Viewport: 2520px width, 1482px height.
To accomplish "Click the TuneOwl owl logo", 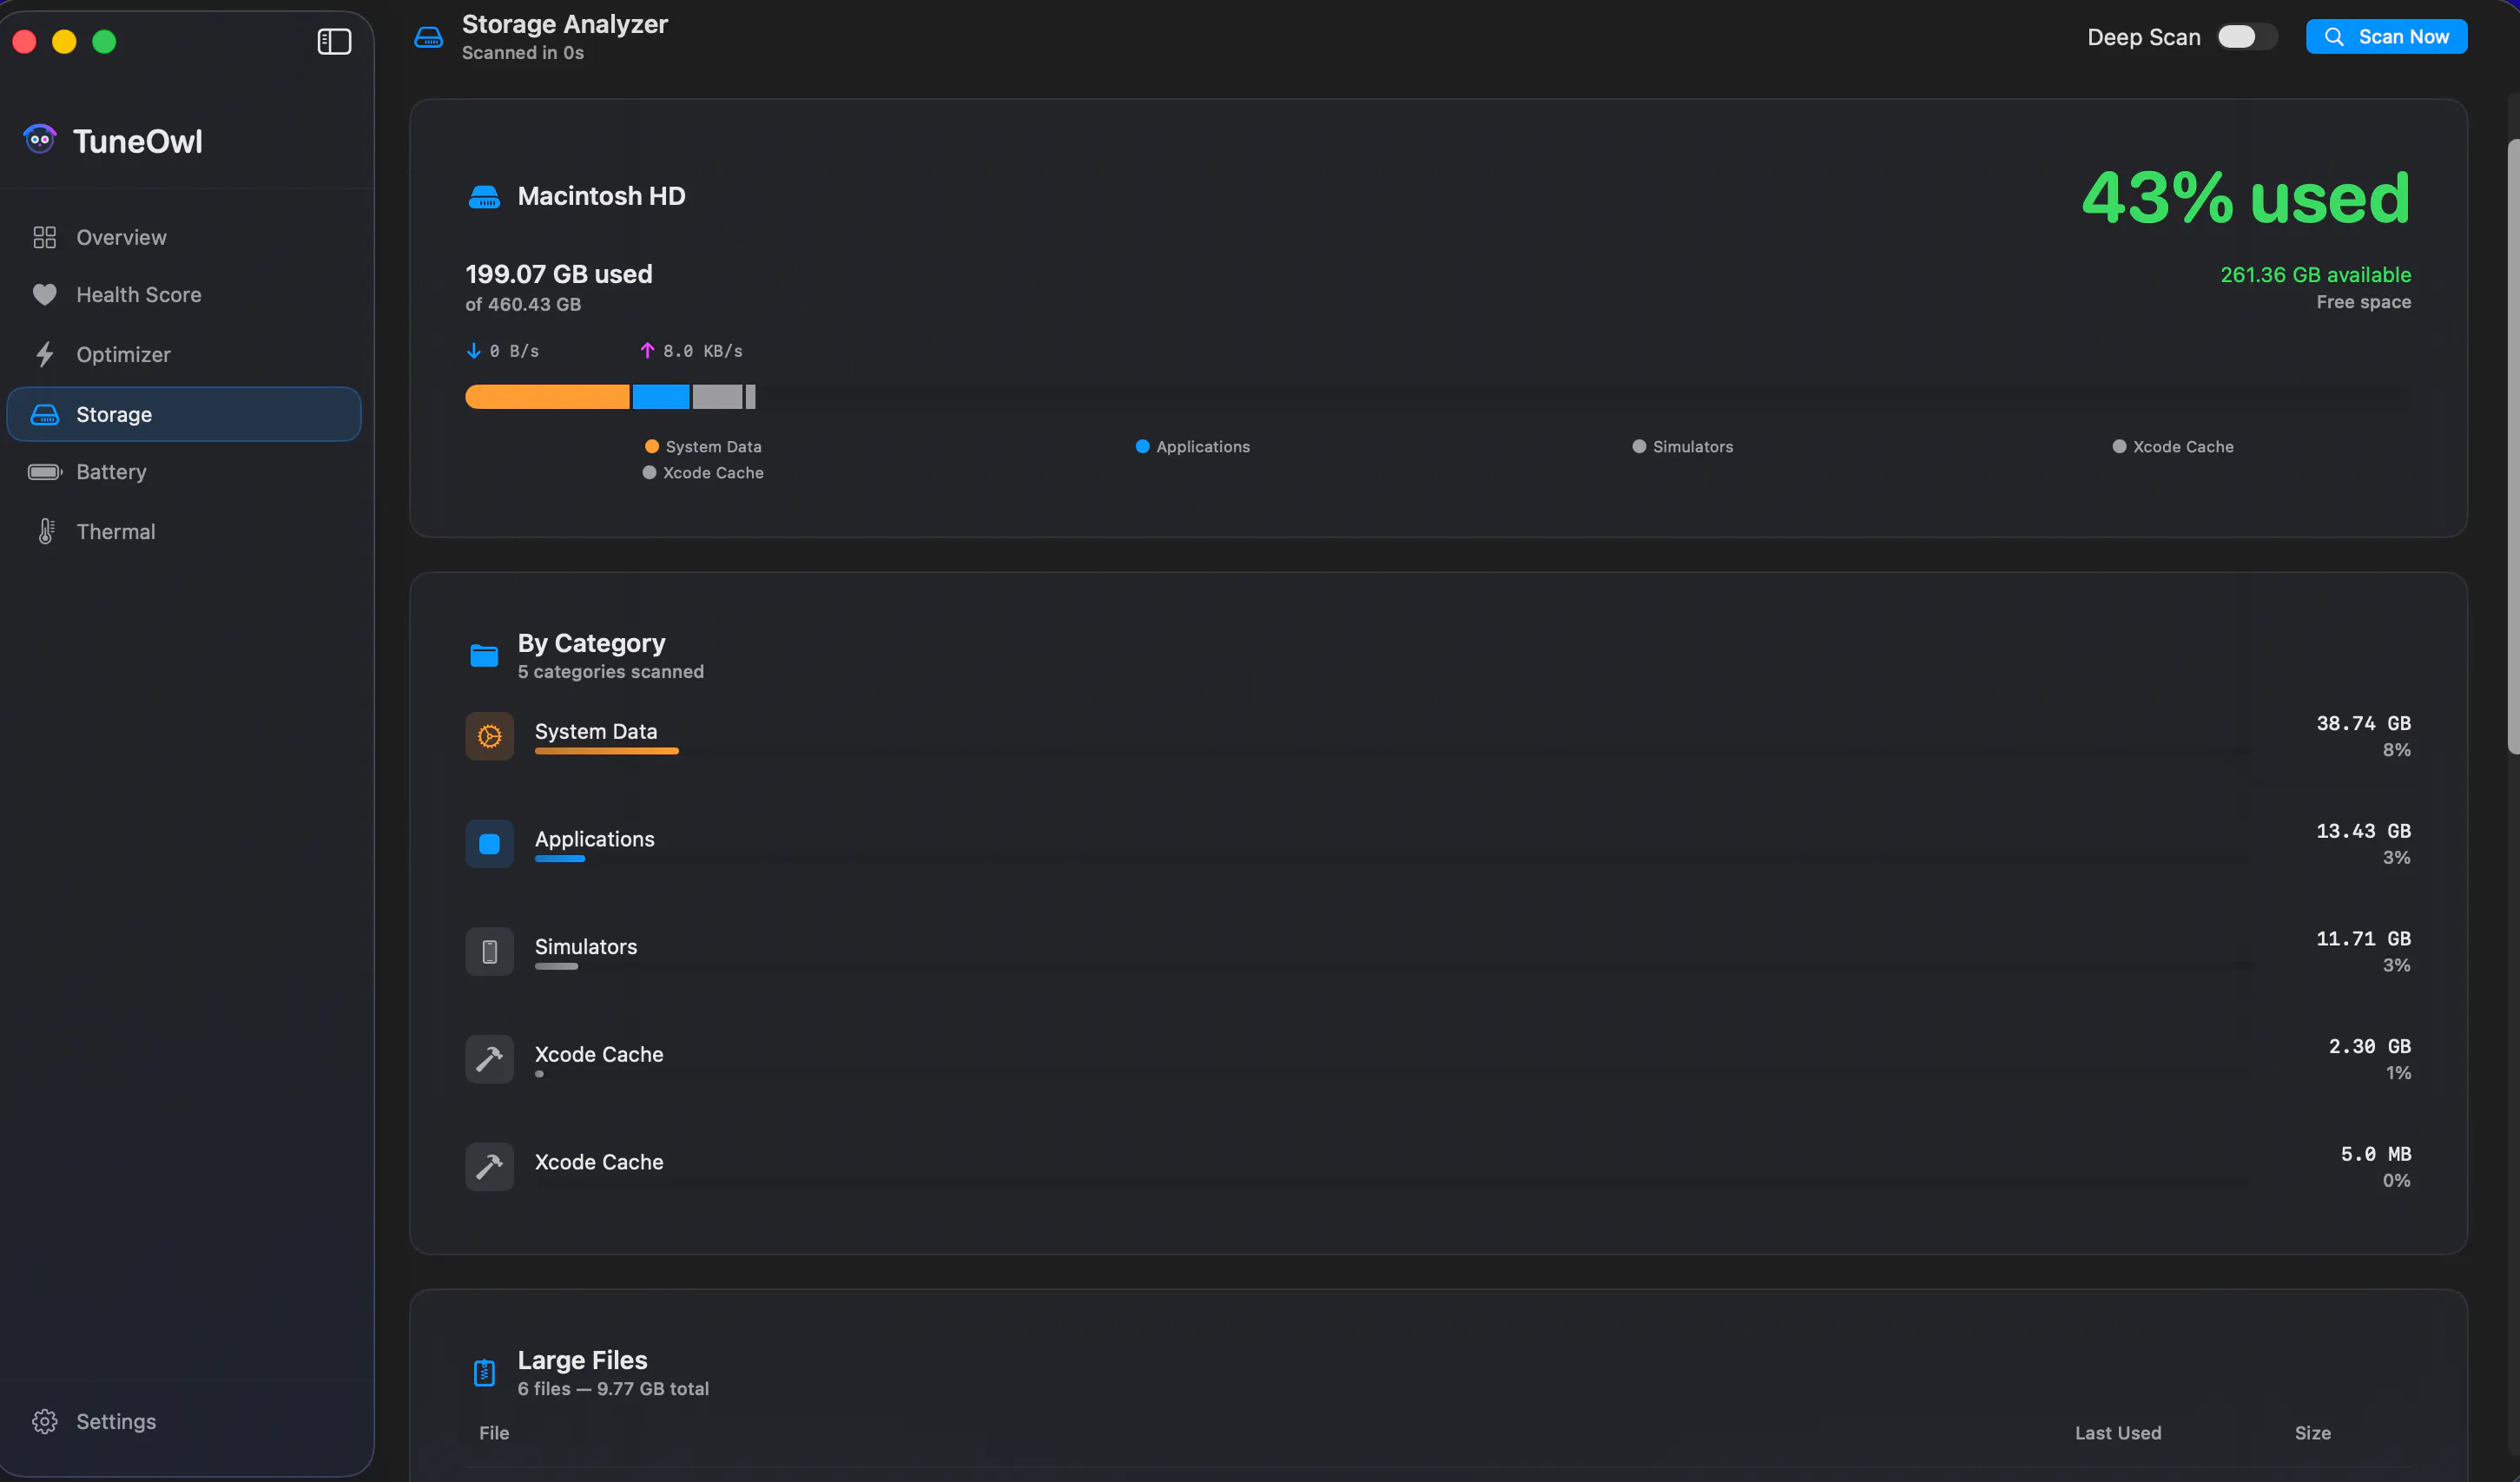I will pos(40,139).
